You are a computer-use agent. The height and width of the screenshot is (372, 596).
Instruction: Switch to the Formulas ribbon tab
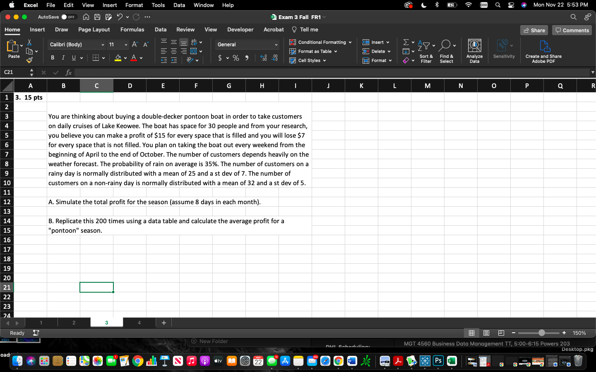point(132,29)
